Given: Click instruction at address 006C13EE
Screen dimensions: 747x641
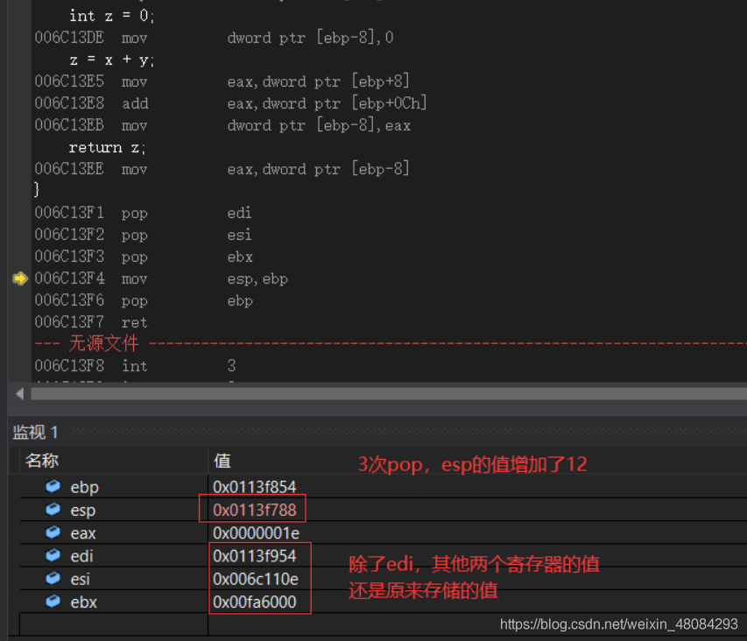Looking at the screenshot, I should [222, 169].
